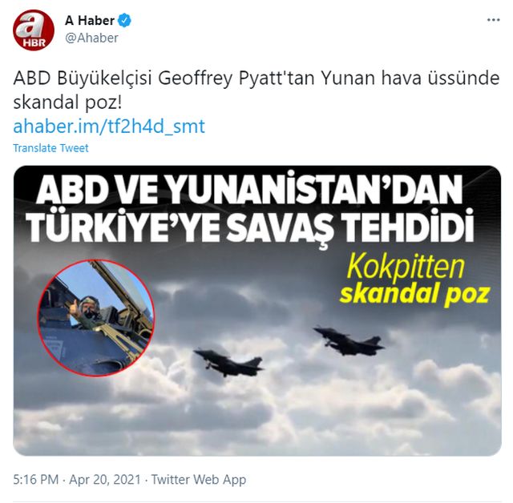
Task: Click the Twitter Web App source label
Action: 199,480
